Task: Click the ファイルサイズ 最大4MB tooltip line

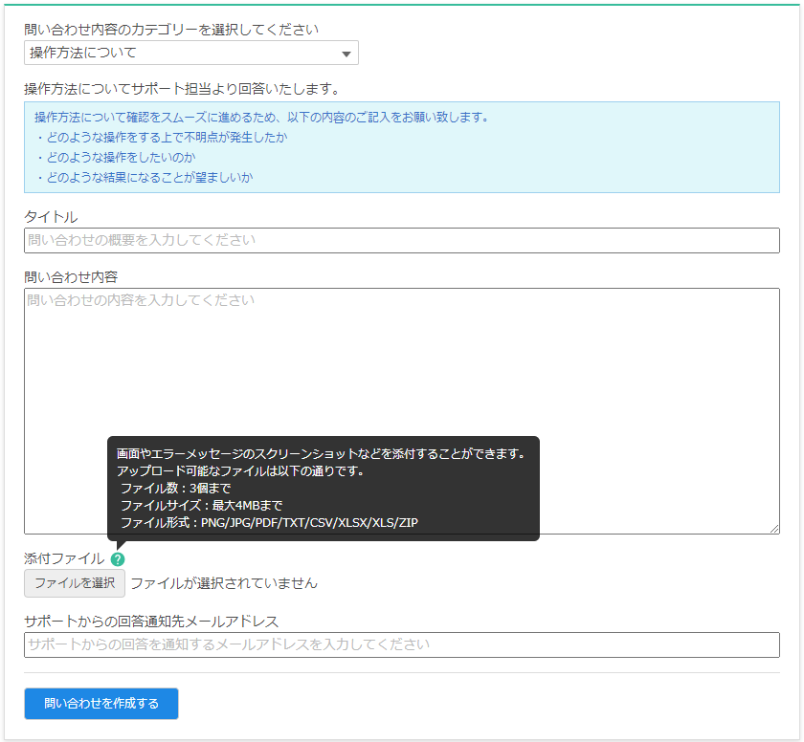Action: click(x=201, y=506)
